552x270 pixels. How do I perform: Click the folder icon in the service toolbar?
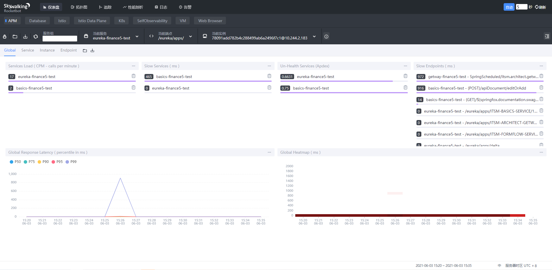point(15,37)
